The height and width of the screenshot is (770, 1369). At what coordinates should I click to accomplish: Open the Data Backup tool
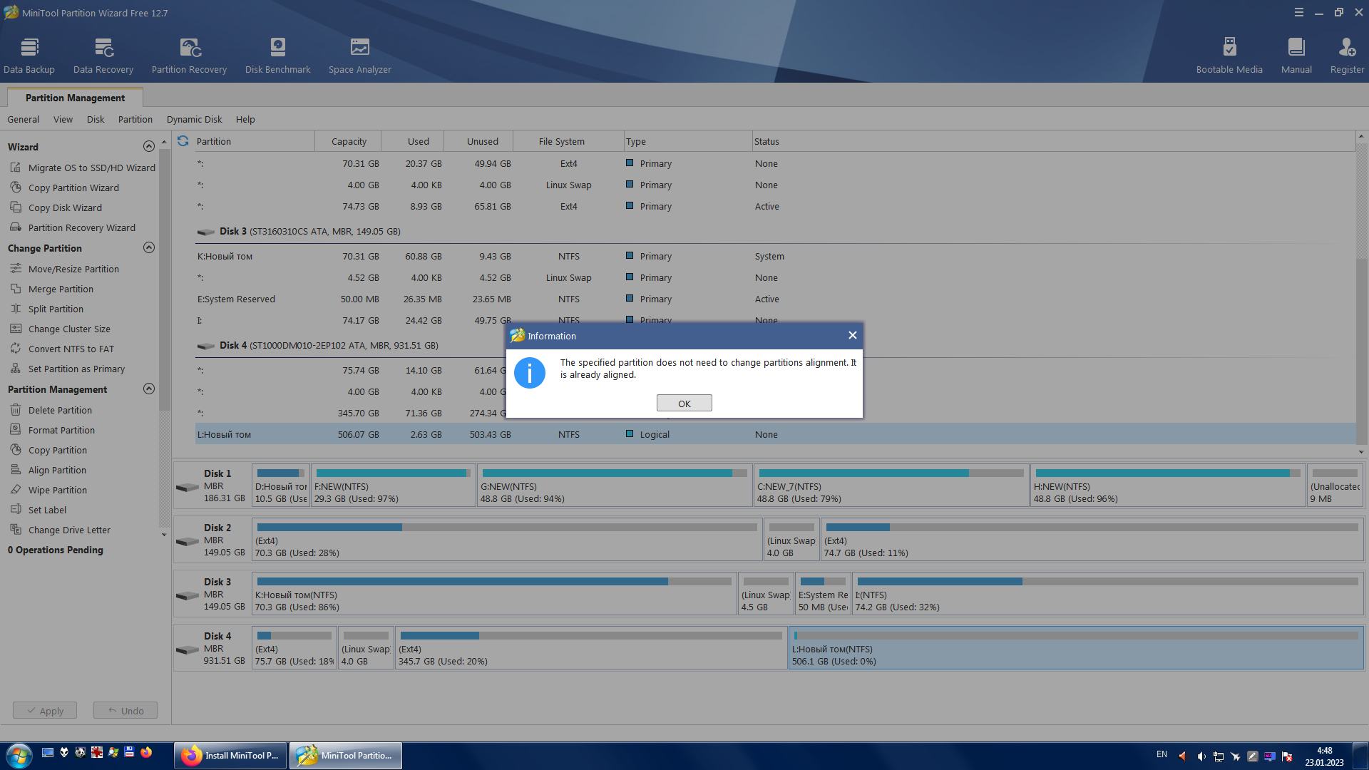pos(29,56)
